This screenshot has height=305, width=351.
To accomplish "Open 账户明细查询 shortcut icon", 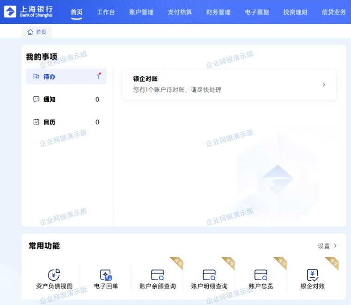I will (209, 275).
